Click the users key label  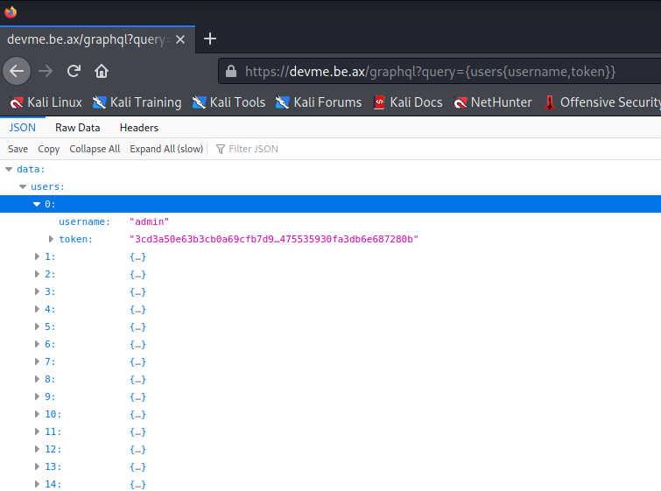(x=47, y=186)
